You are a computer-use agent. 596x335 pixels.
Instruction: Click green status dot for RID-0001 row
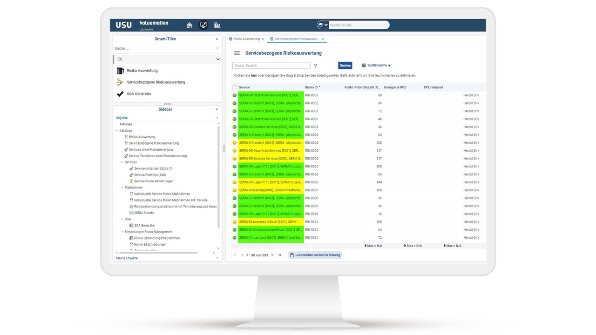(x=235, y=95)
